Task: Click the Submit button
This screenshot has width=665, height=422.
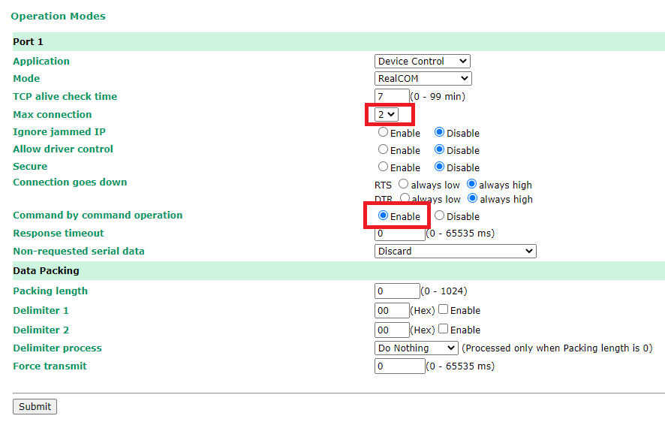Action: coord(35,406)
